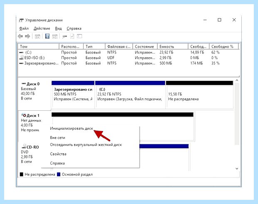Toggle the action pane toolbar icon
Screen dimensions: 258x204
coord(55,36)
